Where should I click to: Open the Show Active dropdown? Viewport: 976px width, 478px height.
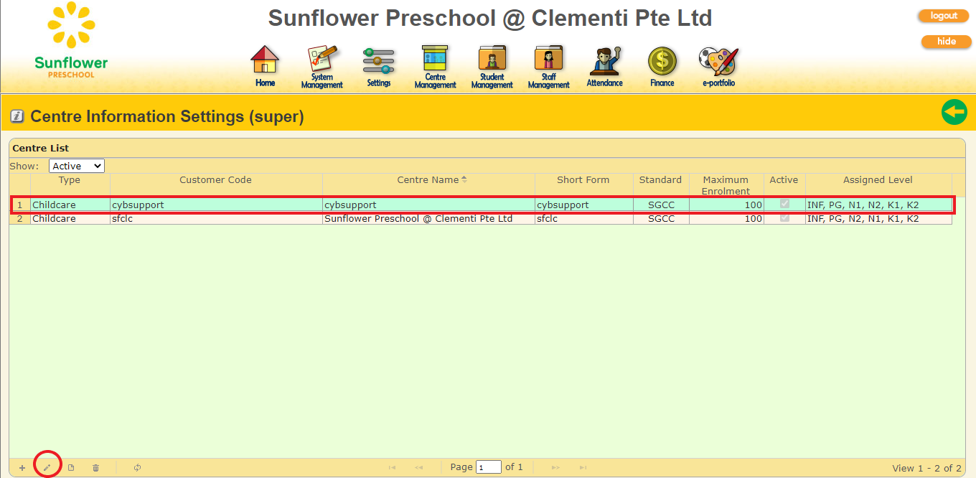pyautogui.click(x=77, y=166)
